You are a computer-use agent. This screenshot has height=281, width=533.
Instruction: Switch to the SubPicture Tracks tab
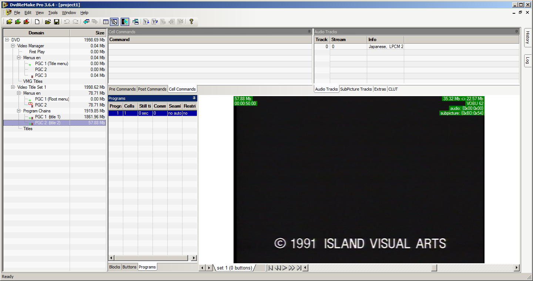(x=356, y=89)
